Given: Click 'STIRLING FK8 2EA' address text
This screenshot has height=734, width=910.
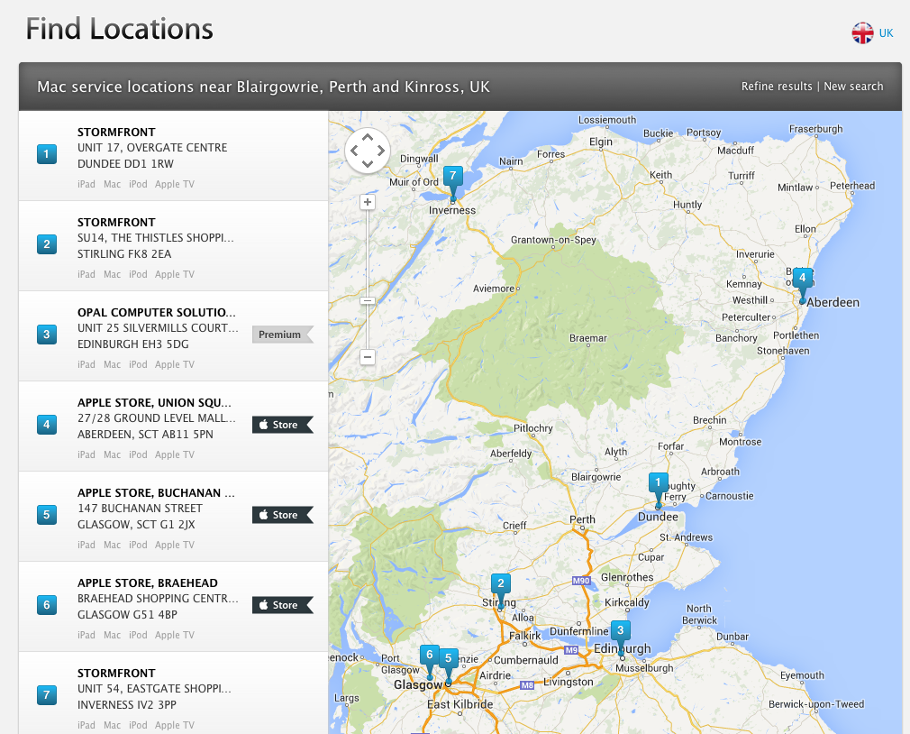Looking at the screenshot, I should [x=124, y=253].
